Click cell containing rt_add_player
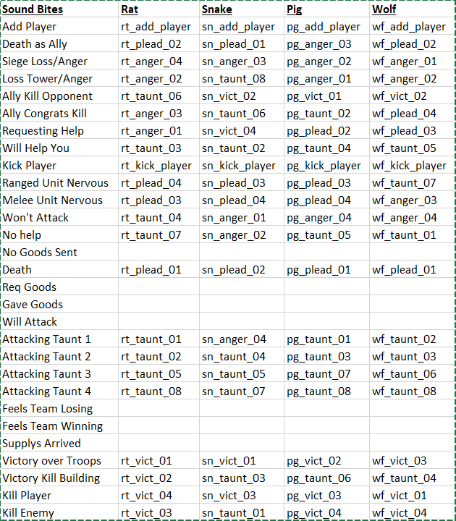 (159, 27)
